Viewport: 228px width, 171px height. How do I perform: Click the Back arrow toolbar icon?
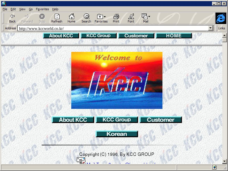(x=12, y=17)
